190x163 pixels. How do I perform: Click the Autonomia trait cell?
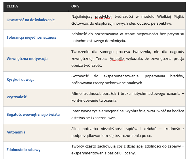click(16, 132)
